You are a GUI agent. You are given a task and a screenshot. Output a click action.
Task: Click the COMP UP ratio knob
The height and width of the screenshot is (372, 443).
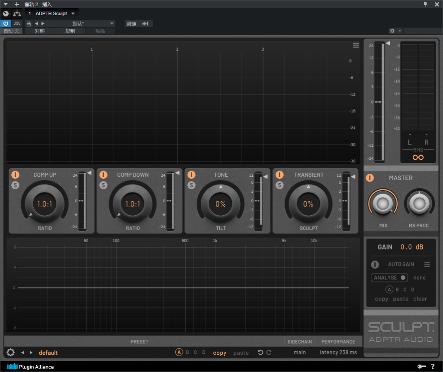pyautogui.click(x=45, y=204)
